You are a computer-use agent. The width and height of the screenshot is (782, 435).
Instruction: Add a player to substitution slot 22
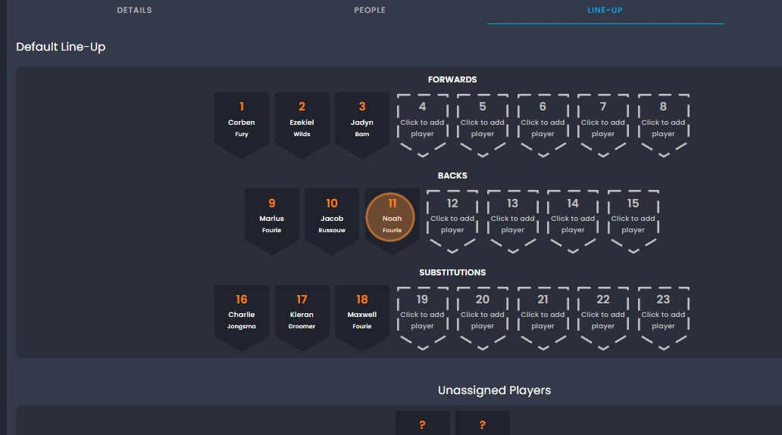603,318
